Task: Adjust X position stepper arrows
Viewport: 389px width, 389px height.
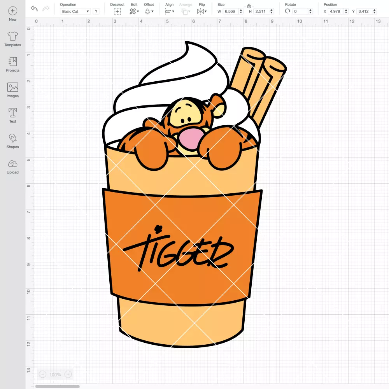Action: coord(346,11)
